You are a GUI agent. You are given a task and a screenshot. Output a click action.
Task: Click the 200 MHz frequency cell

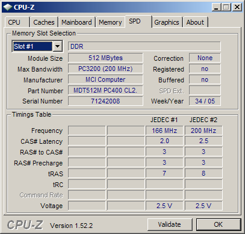203,131
